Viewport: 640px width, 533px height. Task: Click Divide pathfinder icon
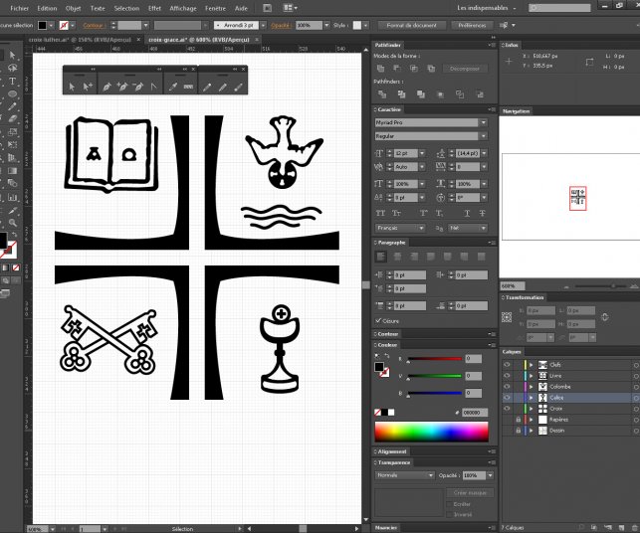(x=381, y=94)
